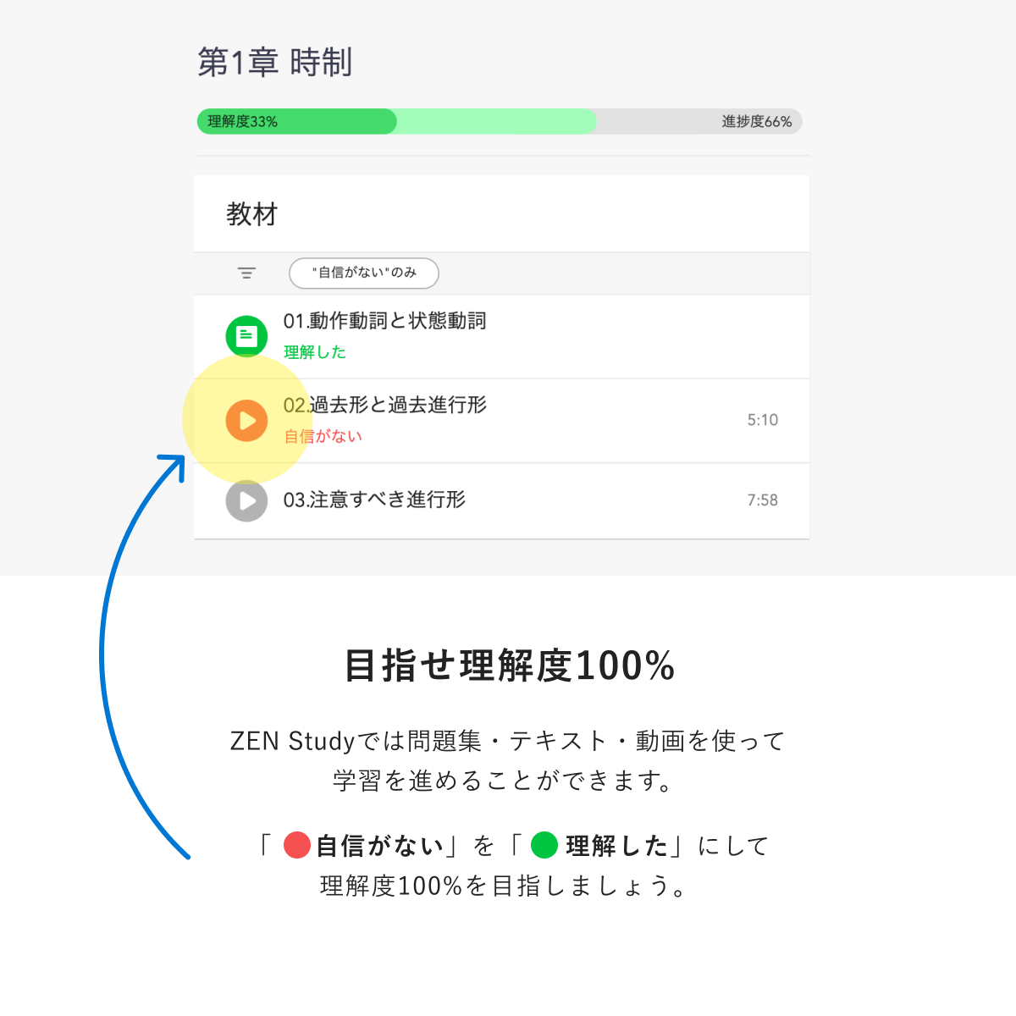Image resolution: width=1016 pixels, height=1016 pixels.
Task: Click the filter lines icon
Action: 246,273
